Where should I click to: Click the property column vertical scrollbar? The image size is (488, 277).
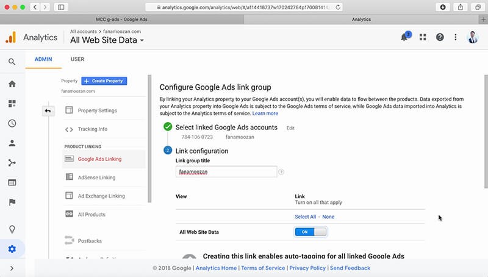coord(149,139)
